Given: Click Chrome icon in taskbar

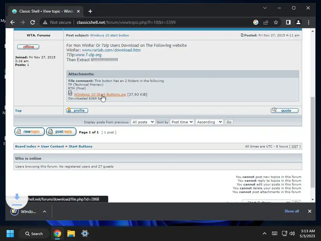Looking at the screenshot, I should (57, 233).
